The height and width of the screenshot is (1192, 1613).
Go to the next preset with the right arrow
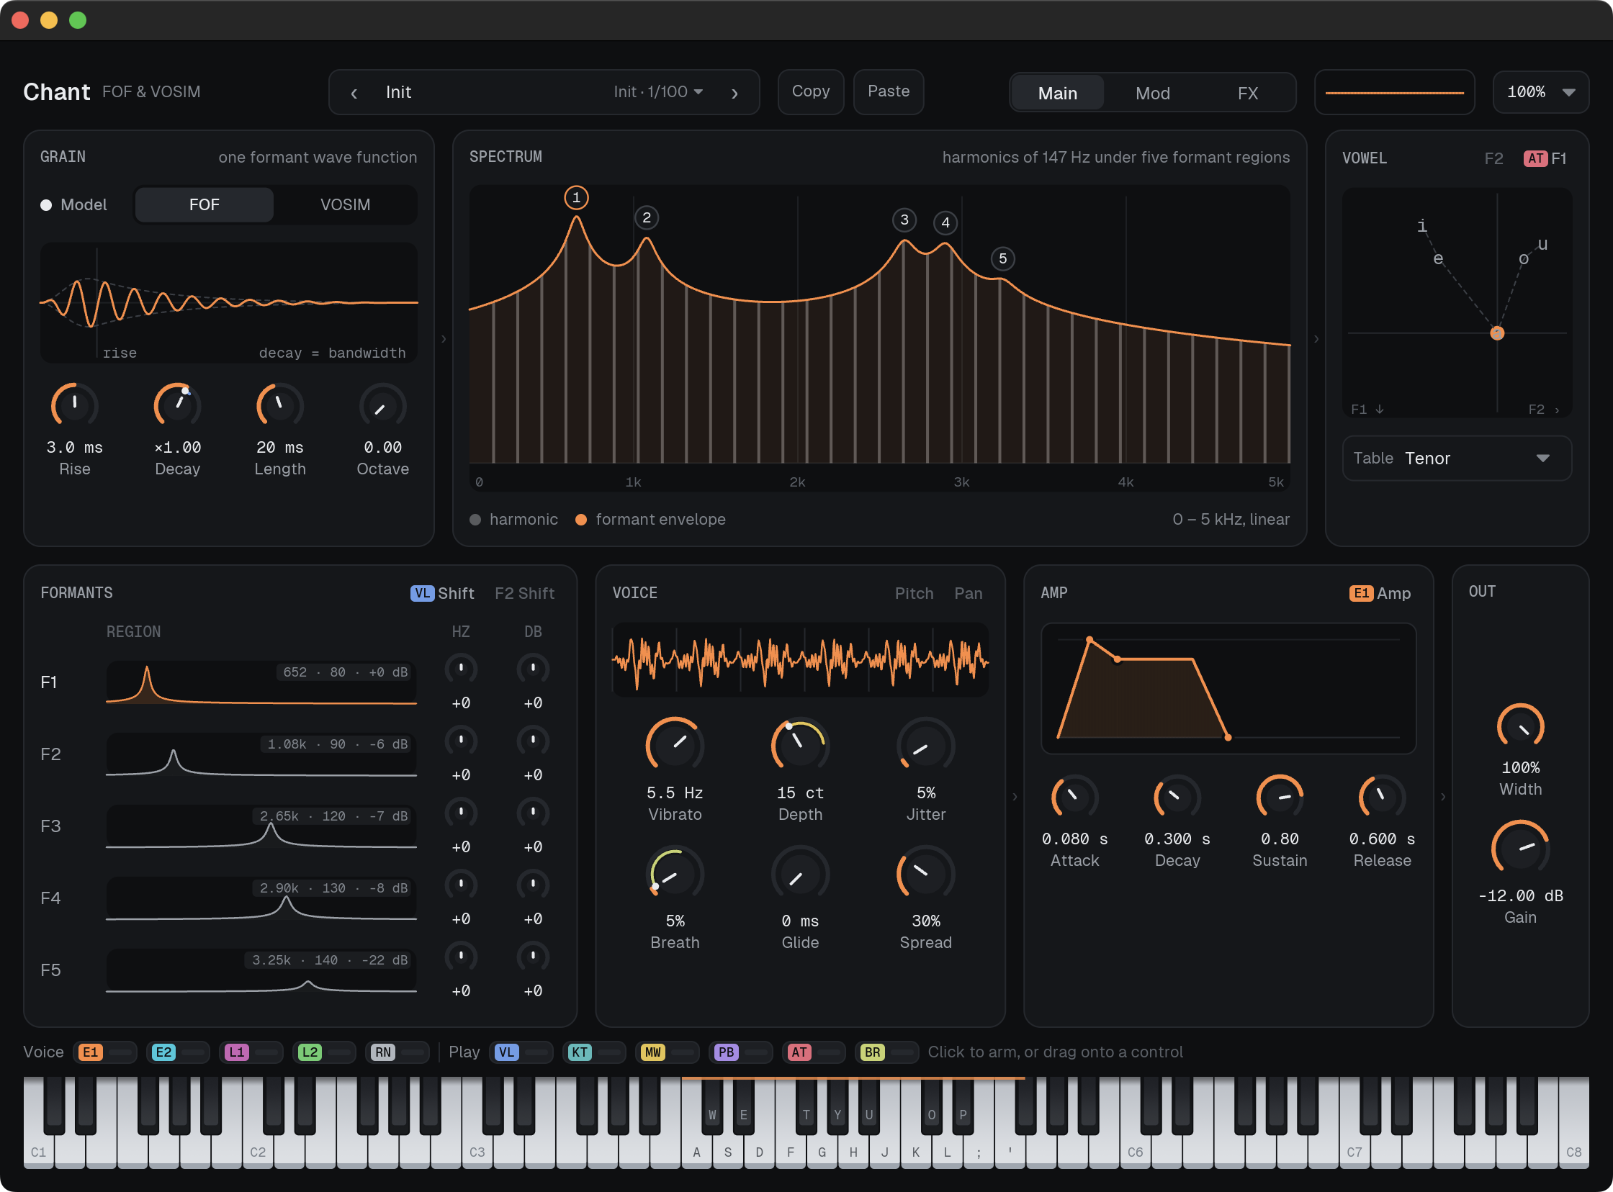pyautogui.click(x=734, y=92)
